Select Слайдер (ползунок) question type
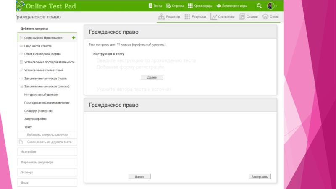 pos(38,111)
